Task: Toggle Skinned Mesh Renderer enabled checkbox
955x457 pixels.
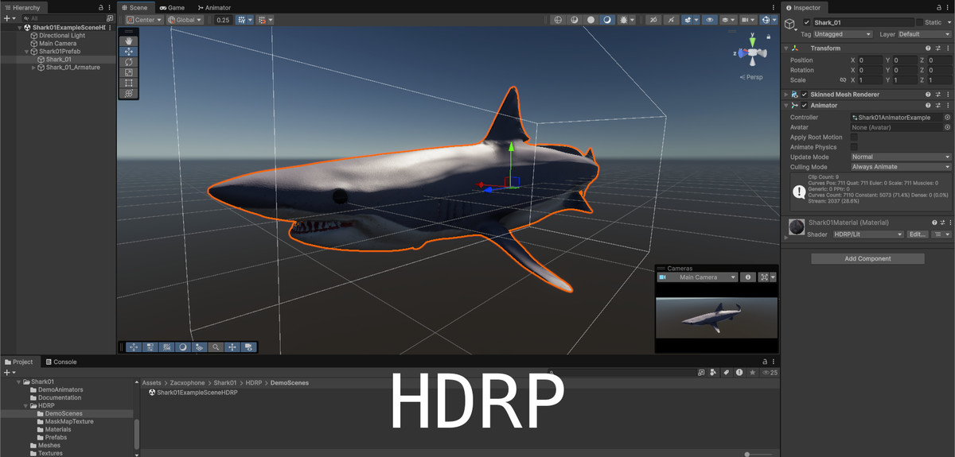Action: (x=805, y=95)
